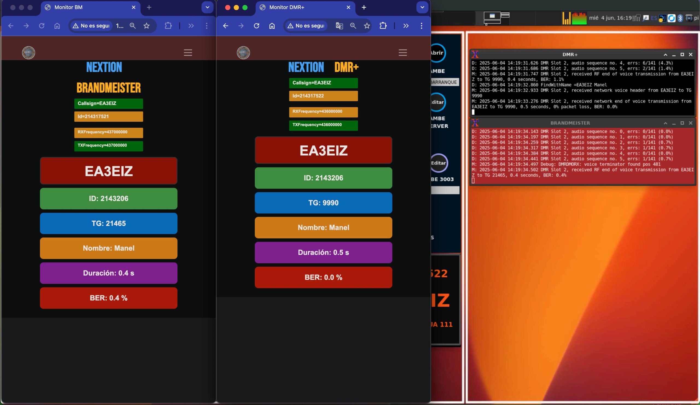Click green TXFrequency=436000000 bar
Image resolution: width=700 pixels, height=405 pixels.
pos(323,125)
